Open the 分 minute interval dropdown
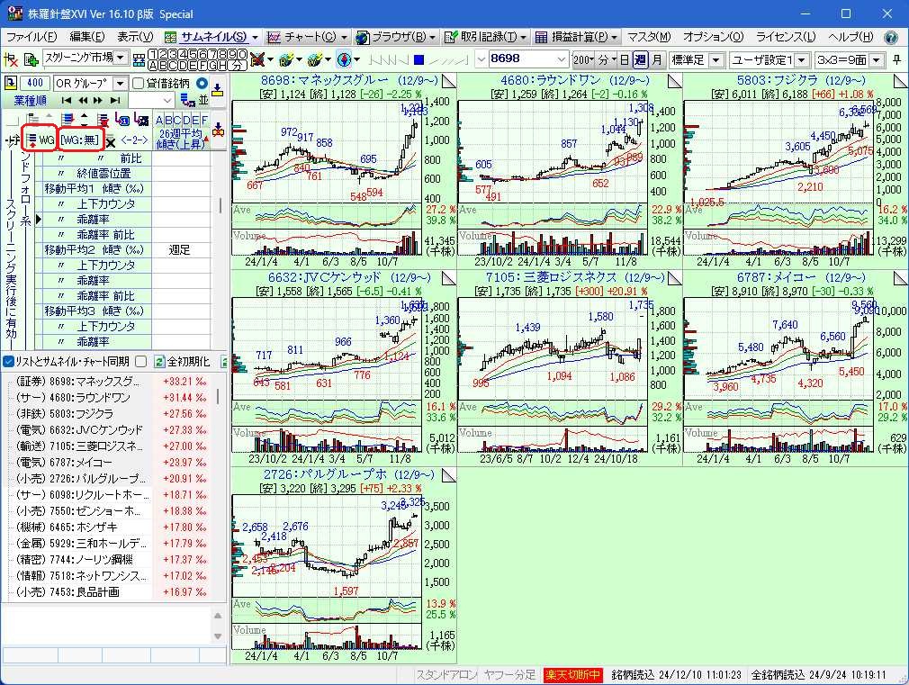This screenshot has height=685, width=909. point(607,59)
